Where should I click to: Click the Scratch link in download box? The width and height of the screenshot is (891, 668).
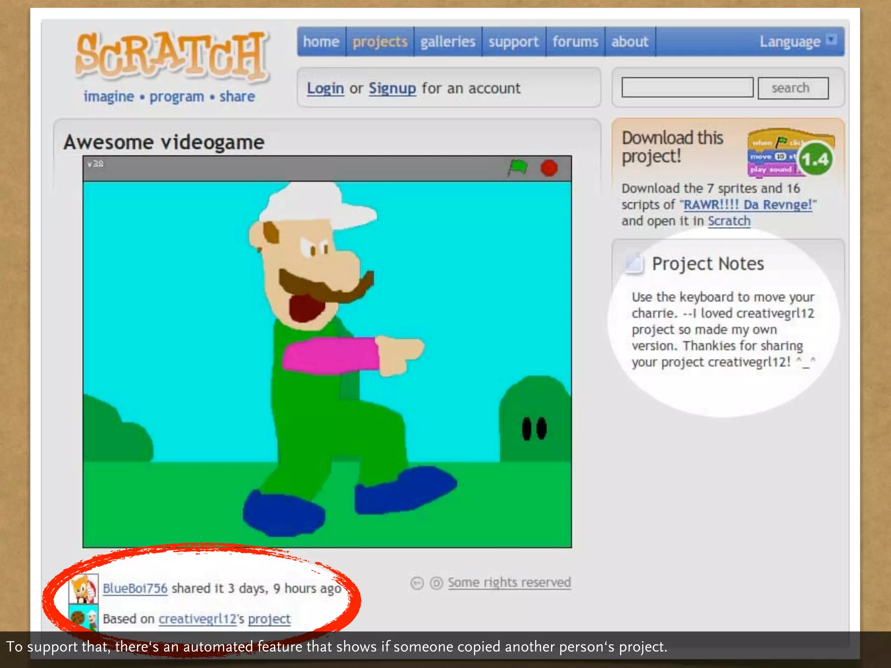coord(729,221)
